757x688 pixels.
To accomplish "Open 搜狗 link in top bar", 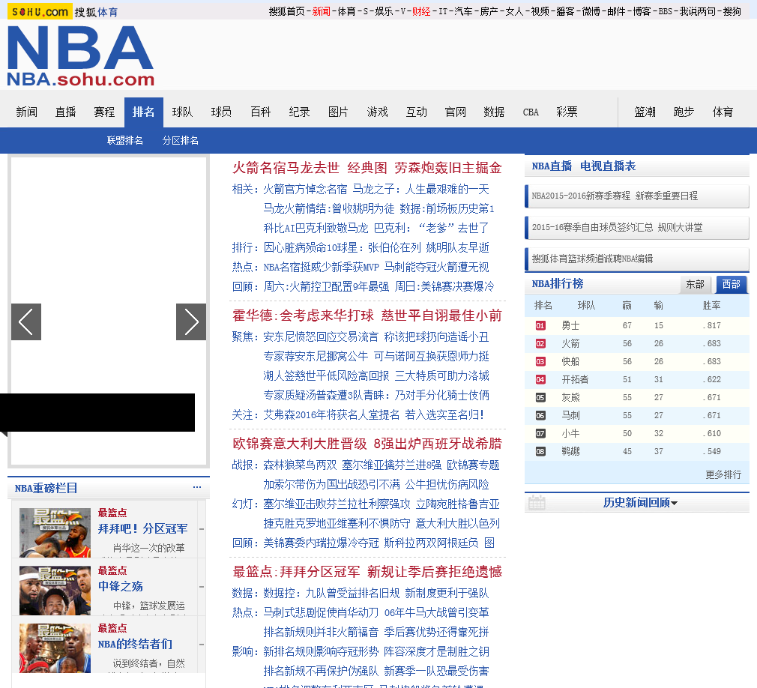I will click(x=732, y=11).
